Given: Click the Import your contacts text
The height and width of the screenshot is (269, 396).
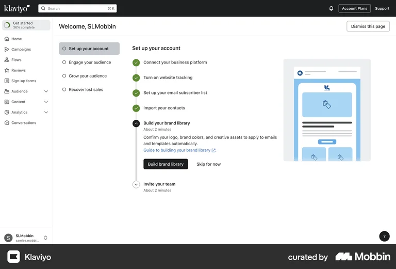Looking at the screenshot, I should click(164, 108).
